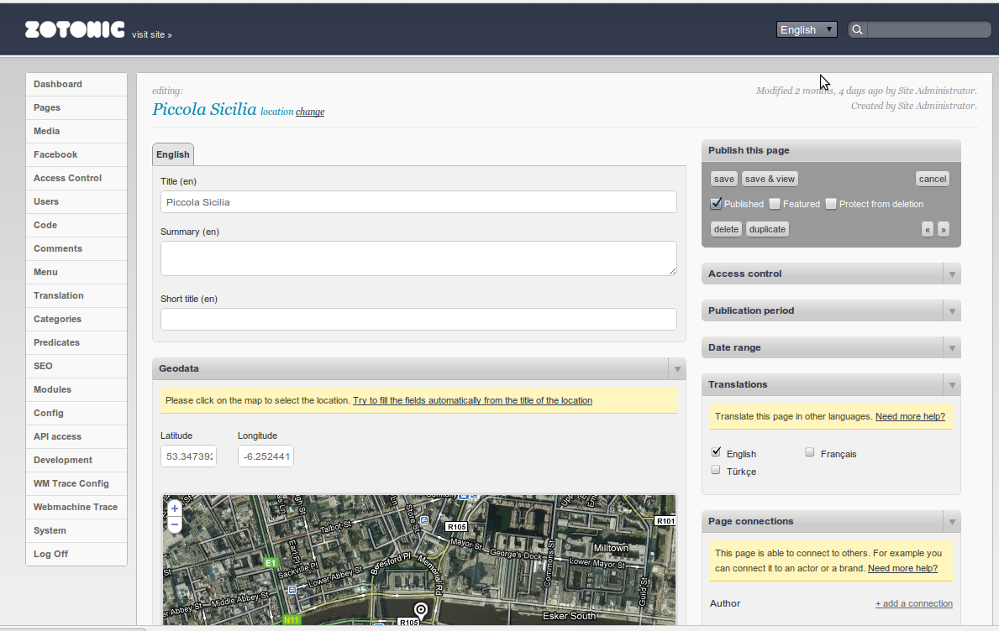Viewport: 999px width, 631px height.
Task: Collapse the Geodata panel arrow
Action: coord(676,369)
